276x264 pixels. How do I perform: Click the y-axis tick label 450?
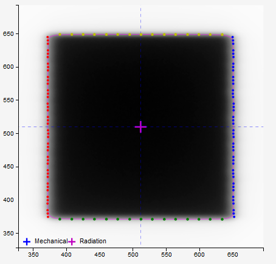coord(9,167)
